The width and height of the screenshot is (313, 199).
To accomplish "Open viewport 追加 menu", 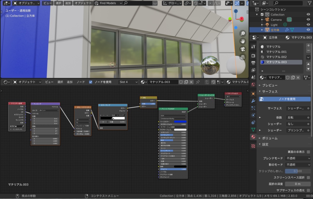I will 68,3.
